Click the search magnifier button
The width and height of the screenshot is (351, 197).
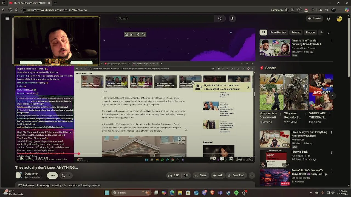[x=220, y=19]
